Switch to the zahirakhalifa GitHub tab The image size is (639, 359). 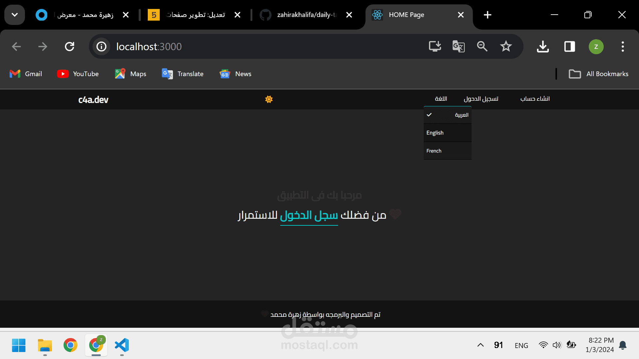pos(306,15)
